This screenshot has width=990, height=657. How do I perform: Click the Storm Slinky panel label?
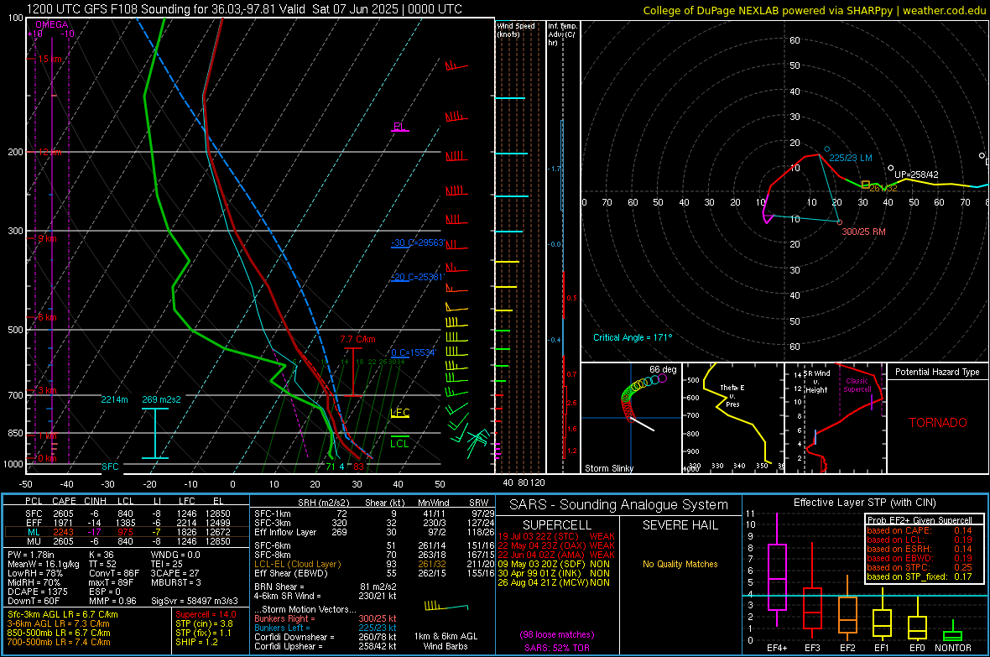(x=608, y=468)
